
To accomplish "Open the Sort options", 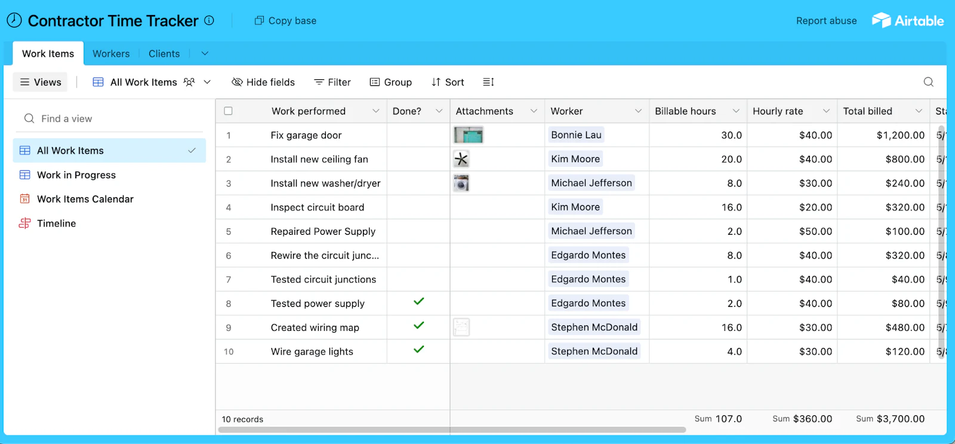I will (x=448, y=82).
